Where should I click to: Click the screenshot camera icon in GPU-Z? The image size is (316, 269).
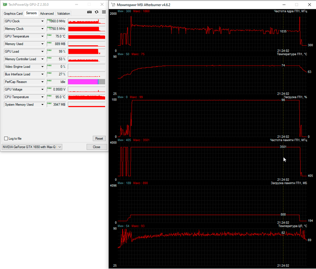(x=89, y=12)
